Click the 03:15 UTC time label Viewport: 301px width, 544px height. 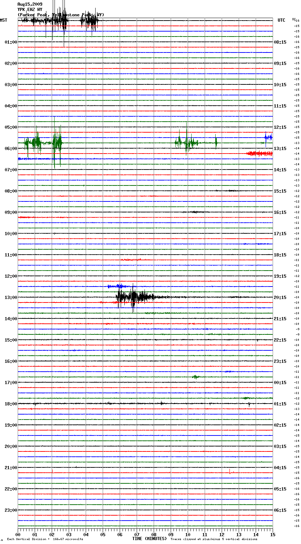280,446
